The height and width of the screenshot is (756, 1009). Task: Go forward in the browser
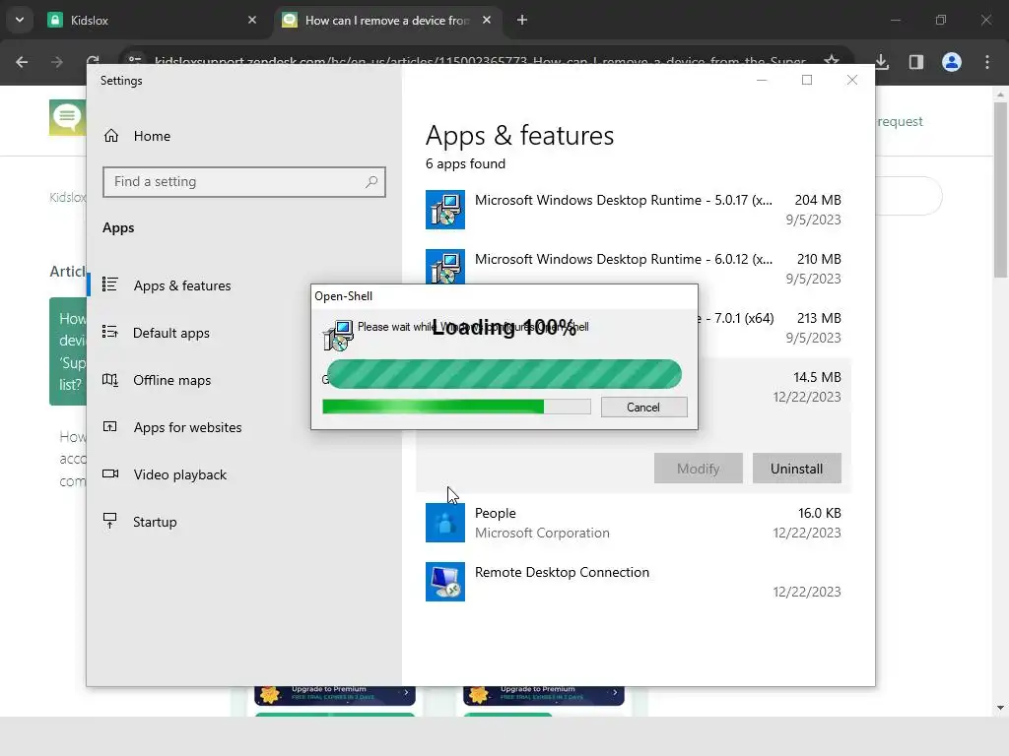[x=56, y=62]
